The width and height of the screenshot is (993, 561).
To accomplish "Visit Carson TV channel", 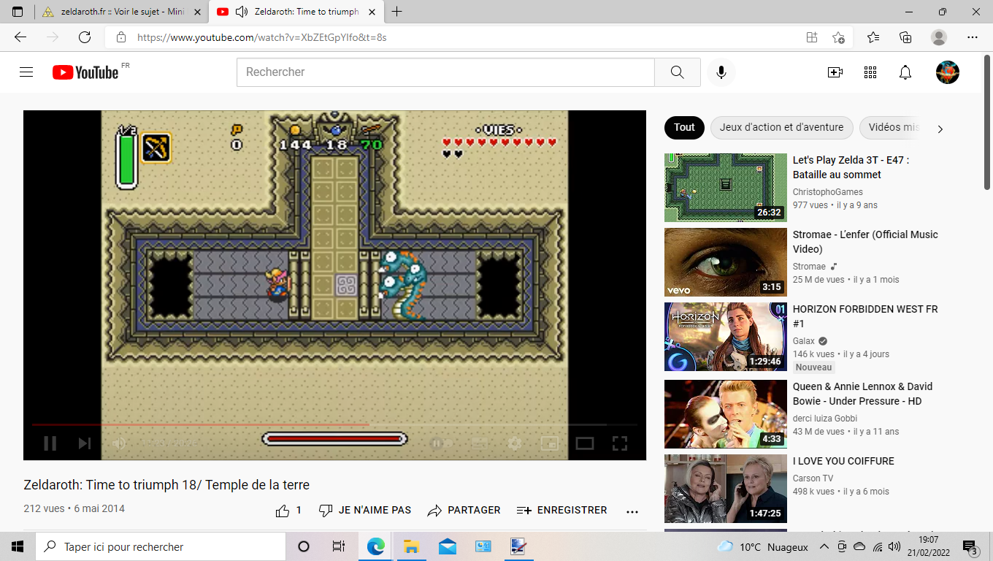I will pyautogui.click(x=813, y=478).
